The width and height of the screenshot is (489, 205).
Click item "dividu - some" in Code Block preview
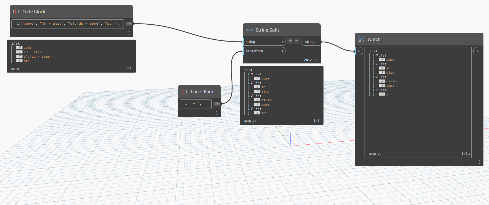pyautogui.click(x=37, y=57)
